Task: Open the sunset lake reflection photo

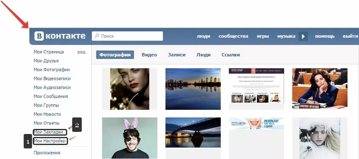Action: click(x=193, y=89)
